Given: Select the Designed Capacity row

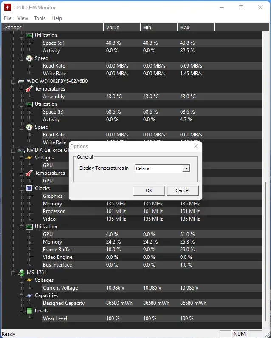Looking at the screenshot, I should coord(152,303).
